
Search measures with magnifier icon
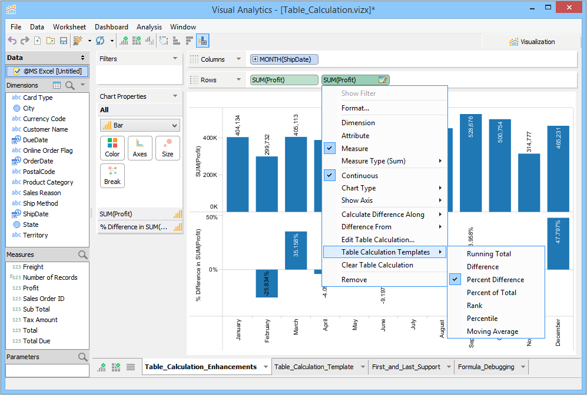click(83, 255)
